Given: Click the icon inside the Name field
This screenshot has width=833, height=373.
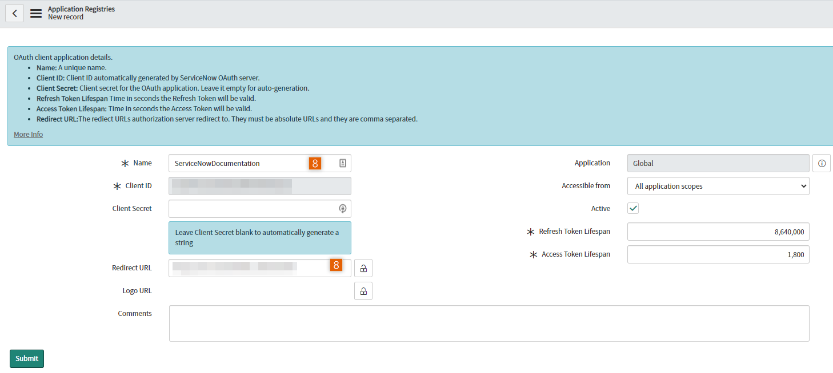Looking at the screenshot, I should coord(343,163).
